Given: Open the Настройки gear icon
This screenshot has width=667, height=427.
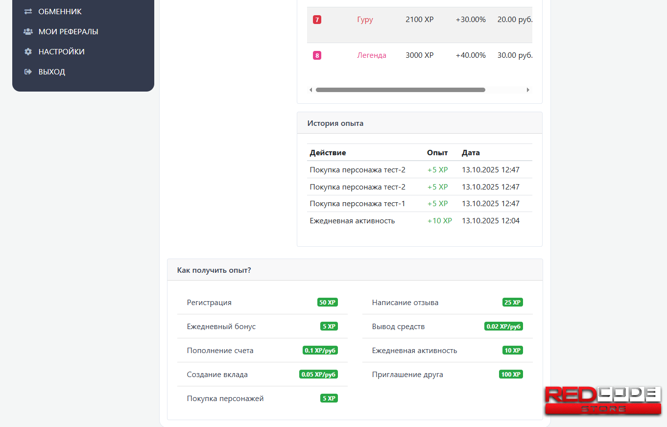Looking at the screenshot, I should pos(28,51).
